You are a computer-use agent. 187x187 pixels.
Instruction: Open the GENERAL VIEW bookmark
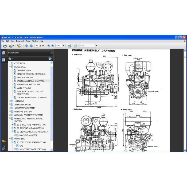[x=24, y=70]
